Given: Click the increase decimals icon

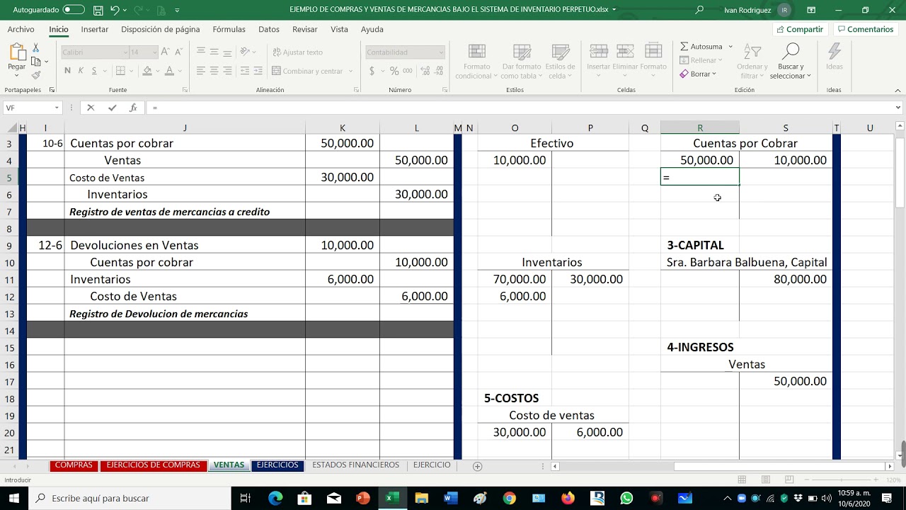Looking at the screenshot, I should (x=424, y=71).
